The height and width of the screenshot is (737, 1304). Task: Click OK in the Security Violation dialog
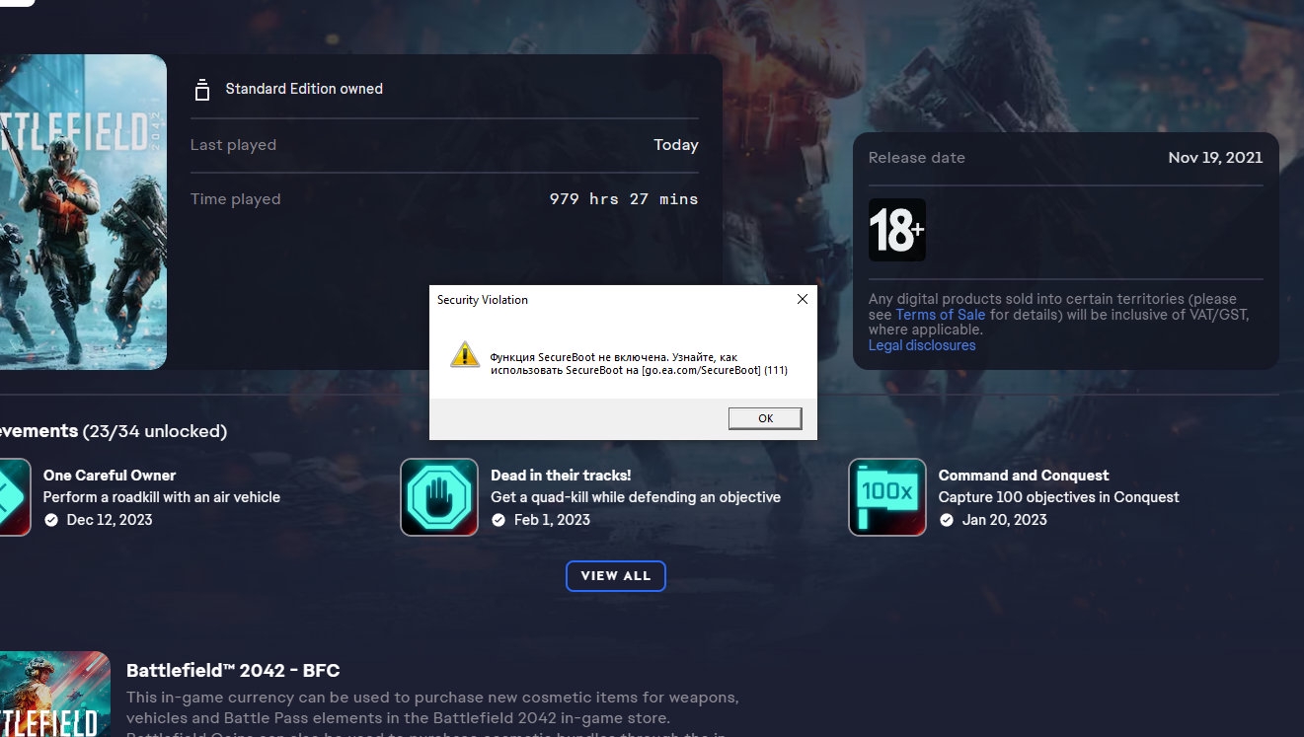(x=765, y=418)
